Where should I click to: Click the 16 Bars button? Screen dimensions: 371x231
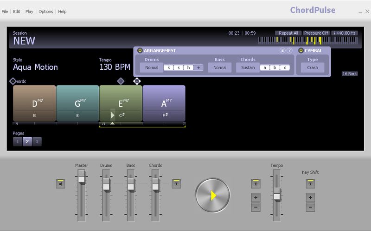point(349,74)
